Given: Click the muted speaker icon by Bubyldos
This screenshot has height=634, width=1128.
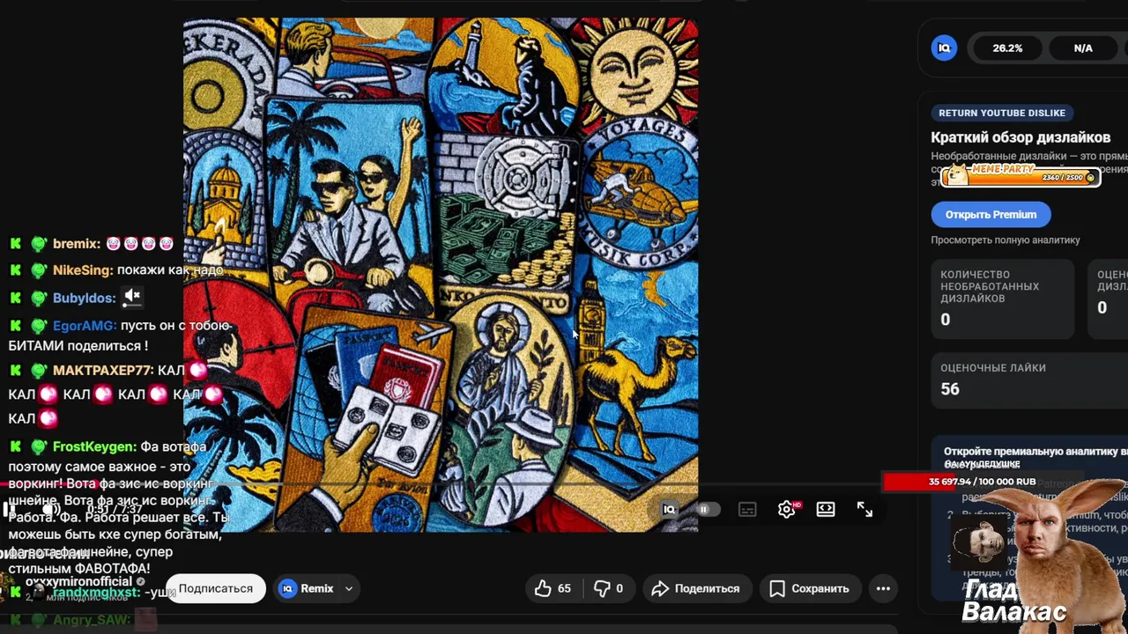Looking at the screenshot, I should [x=132, y=298].
